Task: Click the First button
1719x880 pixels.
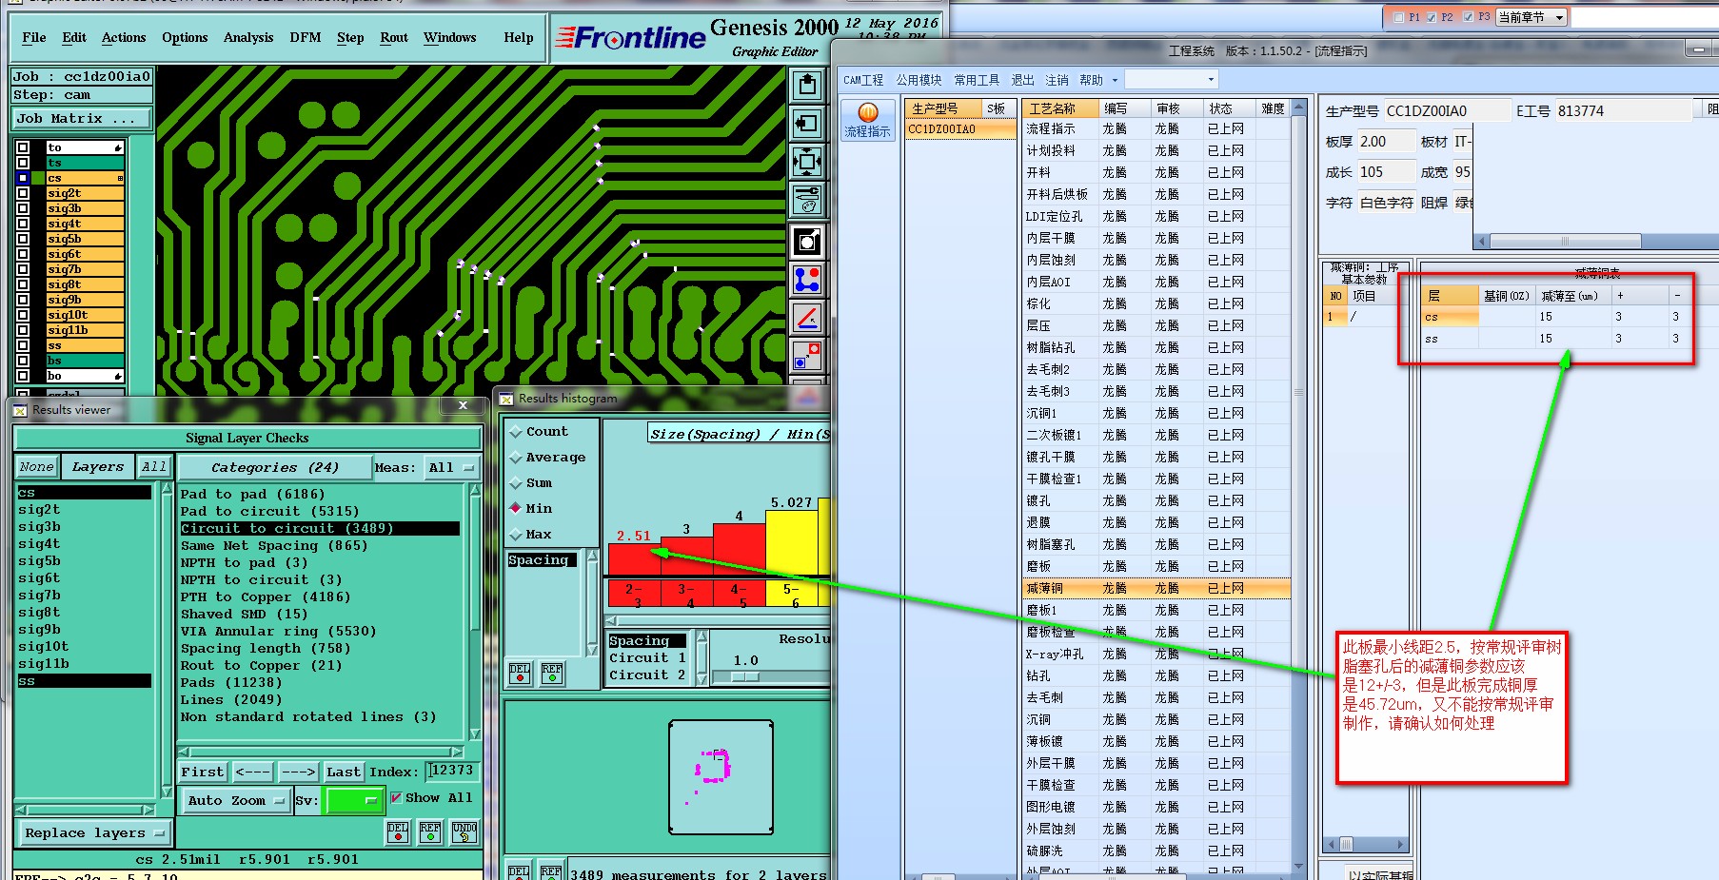Action: (x=203, y=772)
